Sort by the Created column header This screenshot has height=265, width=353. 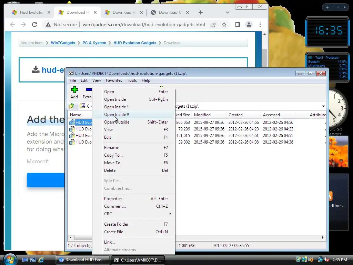tap(243, 115)
